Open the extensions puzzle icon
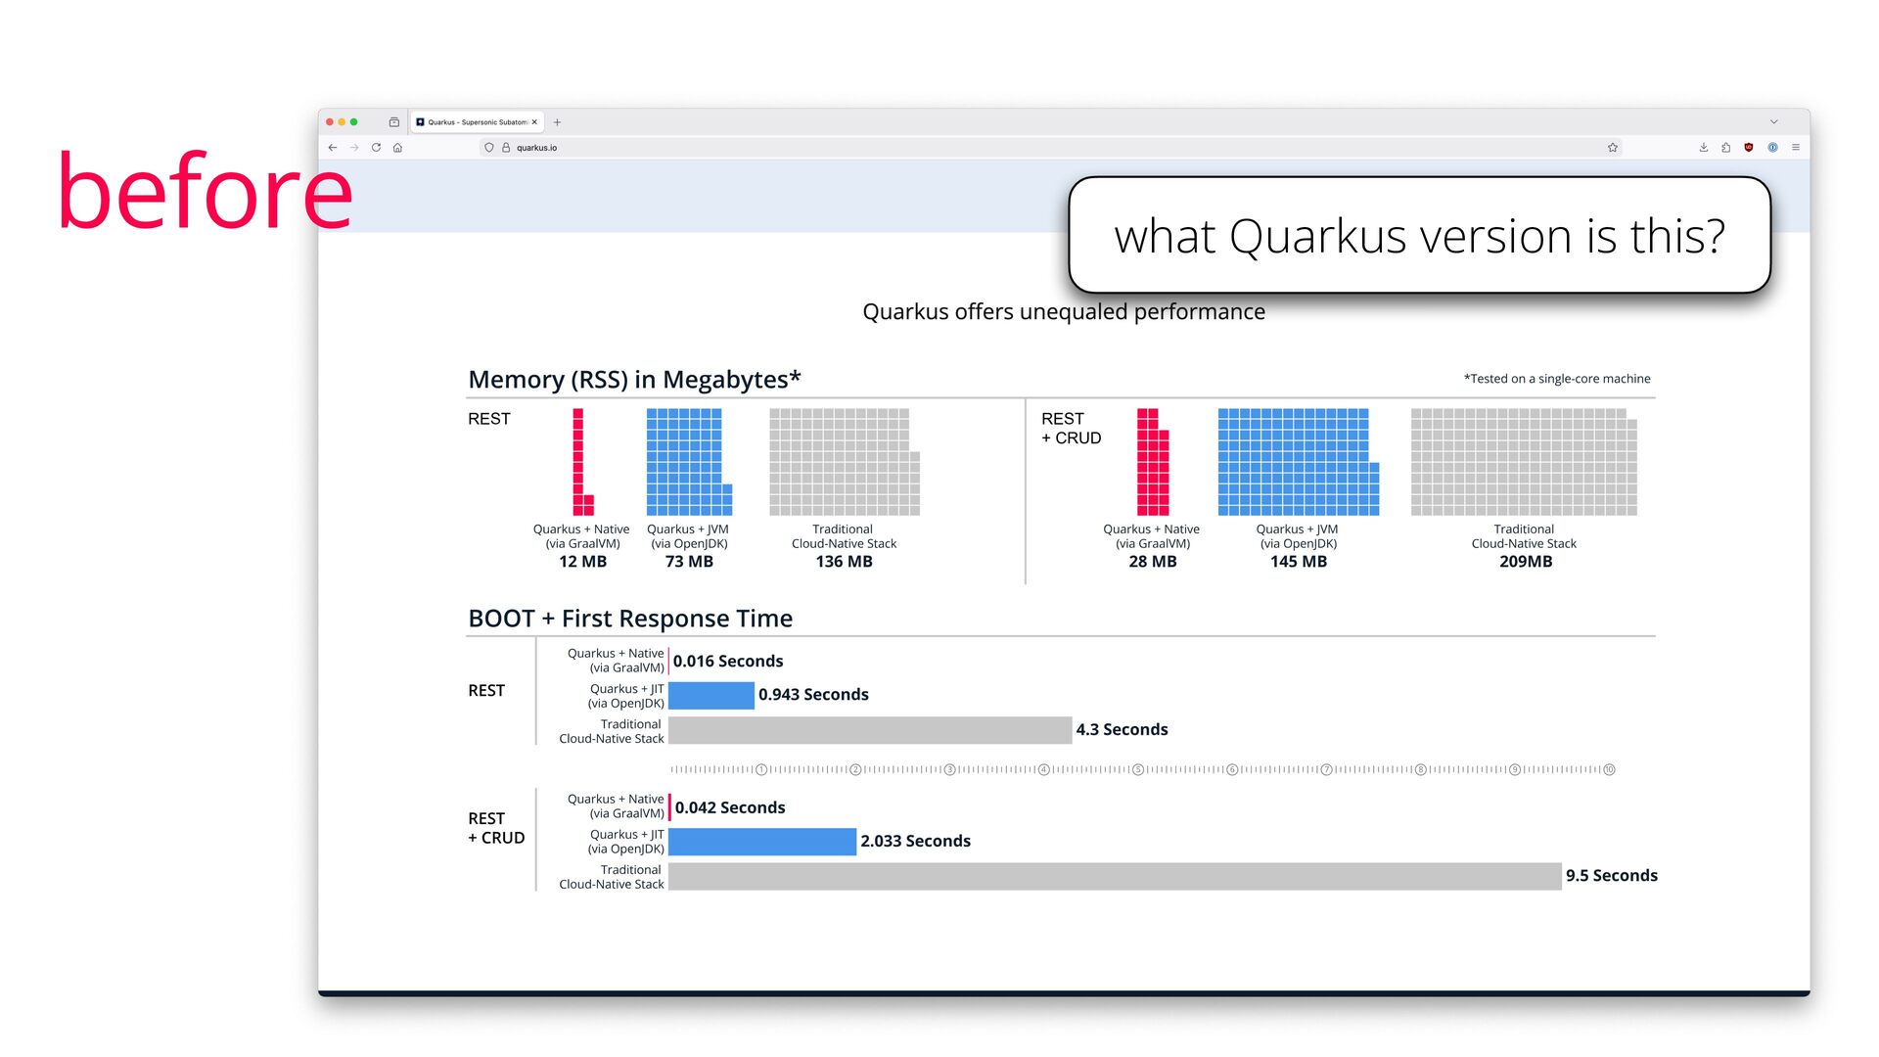The image size is (1879, 1057). point(1726,148)
